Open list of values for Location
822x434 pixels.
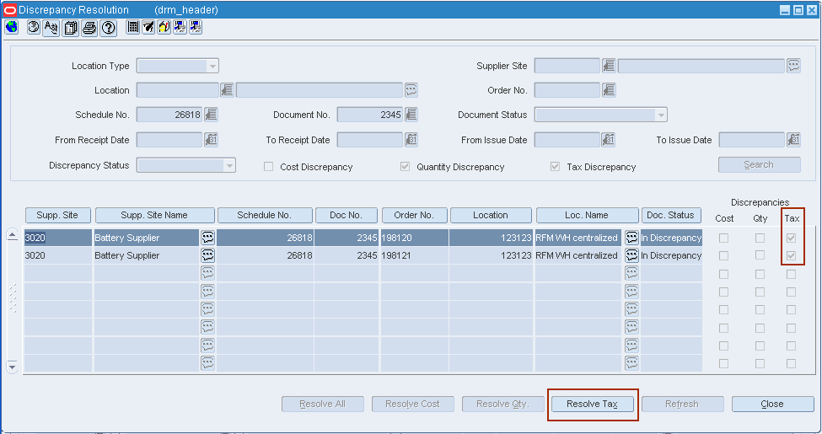coord(227,90)
